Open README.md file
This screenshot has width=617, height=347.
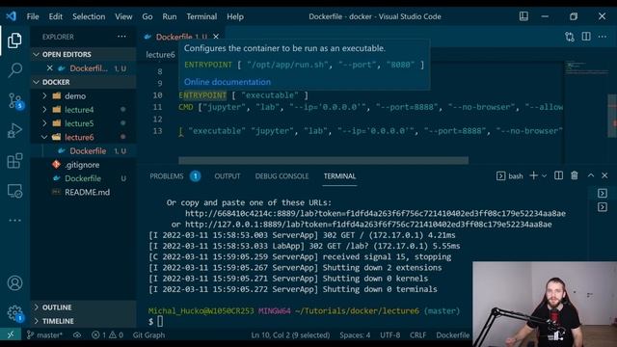click(84, 192)
